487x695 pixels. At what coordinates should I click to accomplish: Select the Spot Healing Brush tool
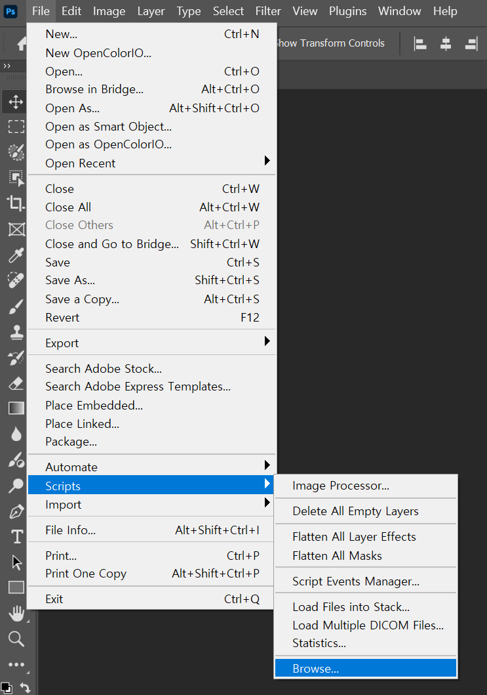(x=16, y=280)
